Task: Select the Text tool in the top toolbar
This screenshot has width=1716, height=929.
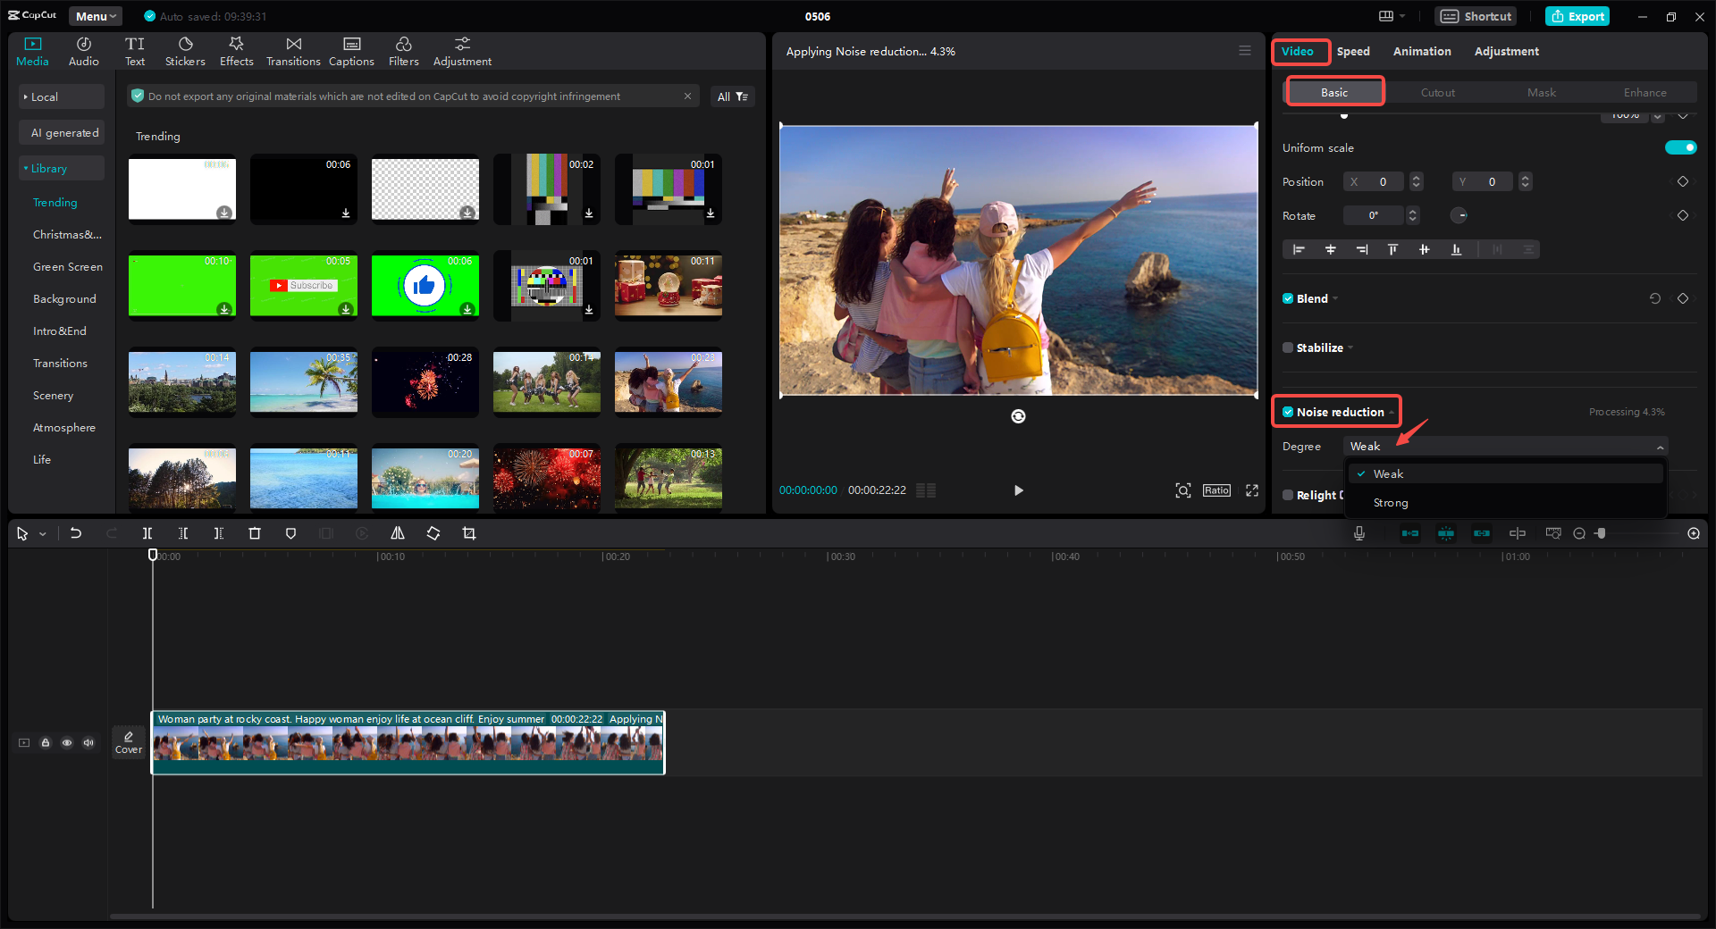Action: tap(135, 50)
